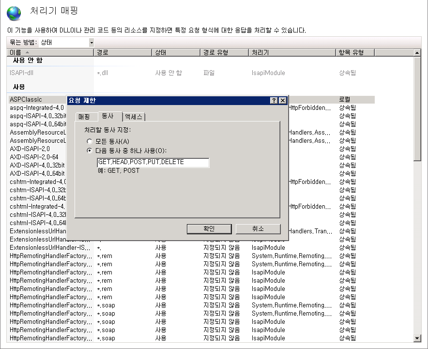
Task: Click the scrollbar down arrow
Action: [417, 338]
